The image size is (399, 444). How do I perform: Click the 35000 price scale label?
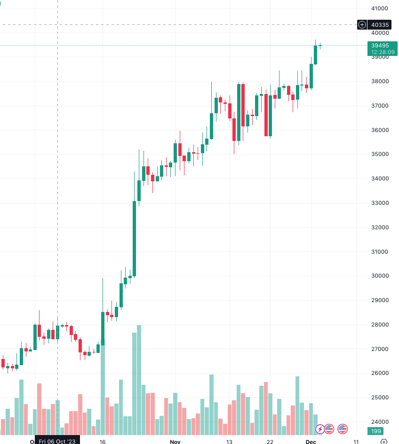tap(379, 154)
